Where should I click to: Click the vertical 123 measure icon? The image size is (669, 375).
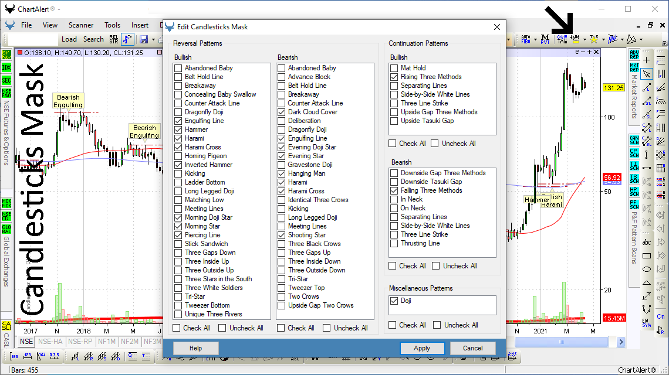point(14,356)
